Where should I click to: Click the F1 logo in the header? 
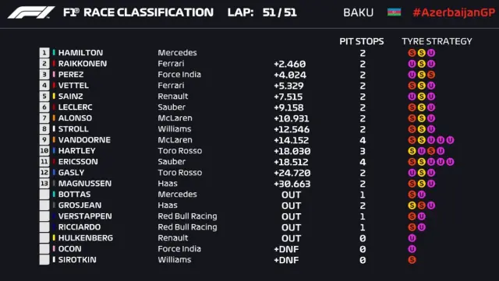pyautogui.click(x=31, y=12)
